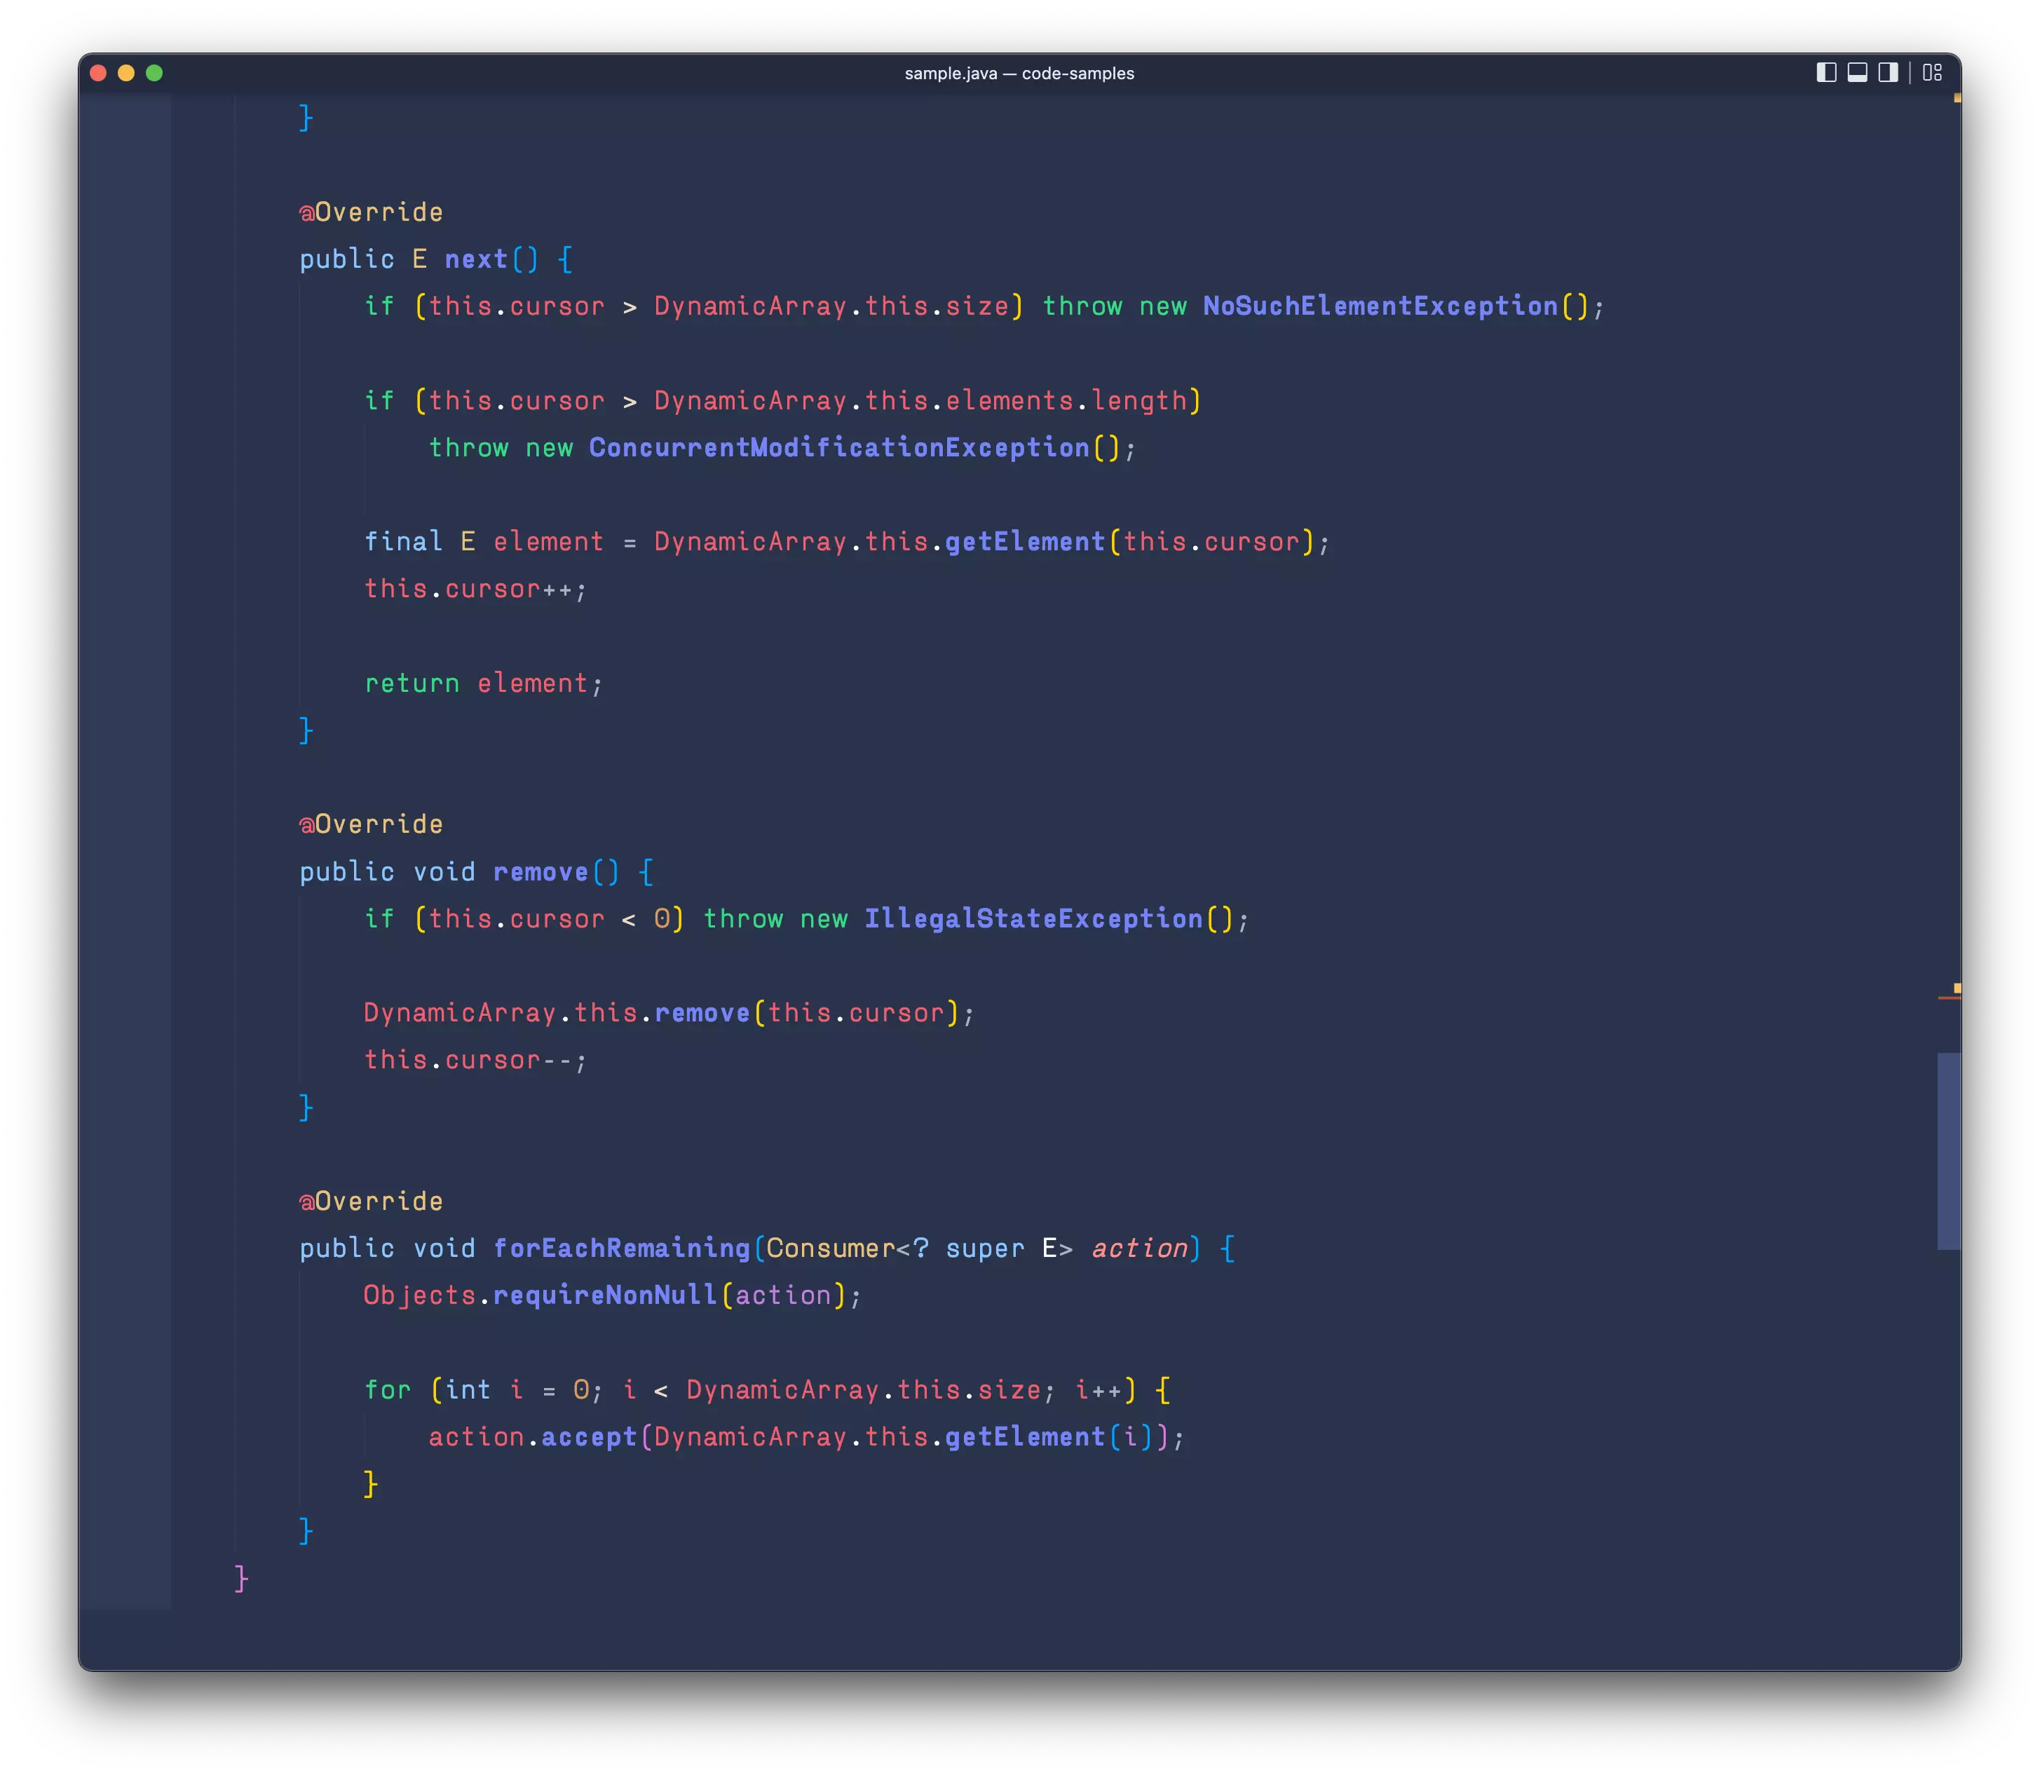This screenshot has height=1775, width=2040.
Task: Toggle the bottom panel layout icon
Action: click(1857, 72)
